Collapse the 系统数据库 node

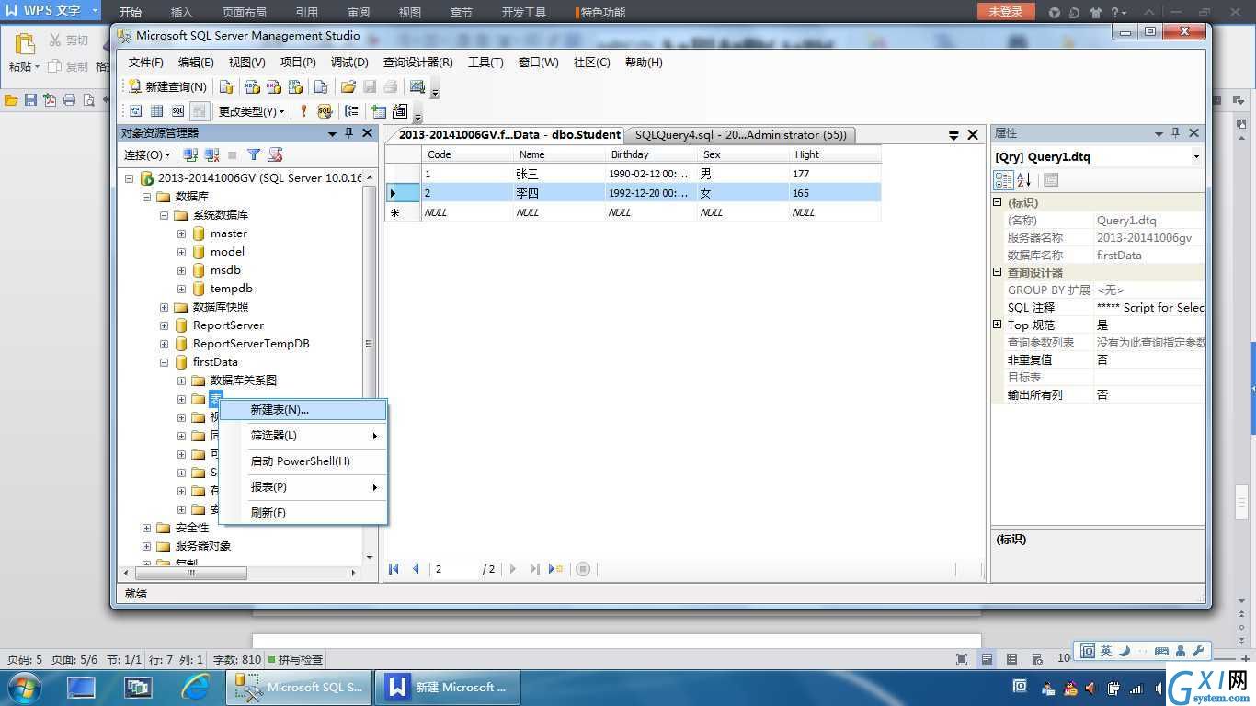click(x=164, y=215)
